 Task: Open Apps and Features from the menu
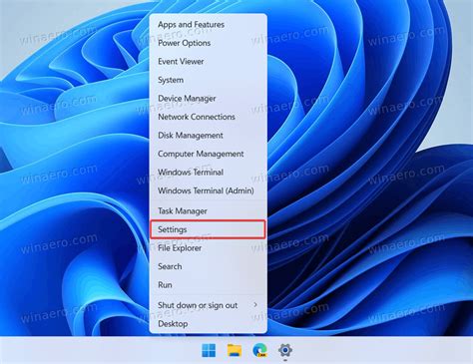click(x=208, y=25)
